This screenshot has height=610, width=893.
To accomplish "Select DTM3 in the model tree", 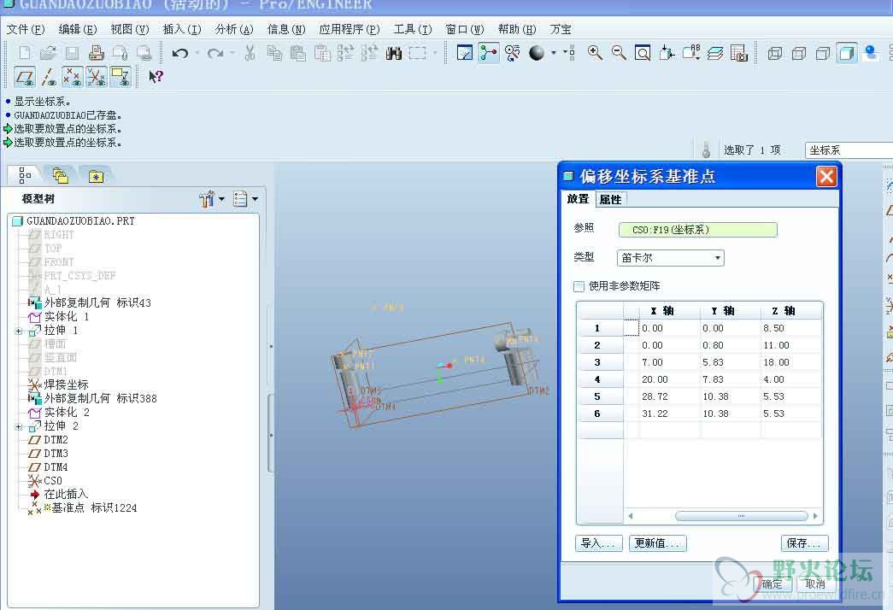I will point(56,454).
